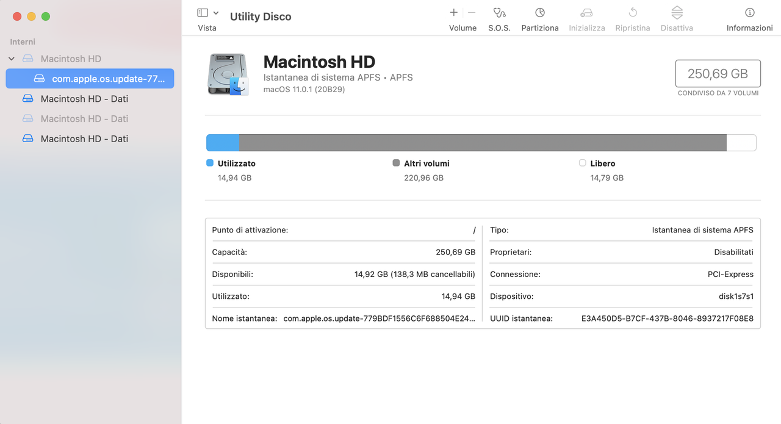Click the UUID istantanea E3A450D5 value
The height and width of the screenshot is (424, 781).
pyautogui.click(x=668, y=318)
